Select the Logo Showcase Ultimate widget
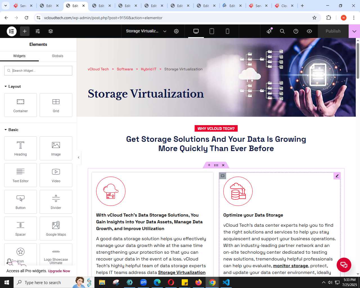The width and height of the screenshot is (360, 288). tap(56, 255)
